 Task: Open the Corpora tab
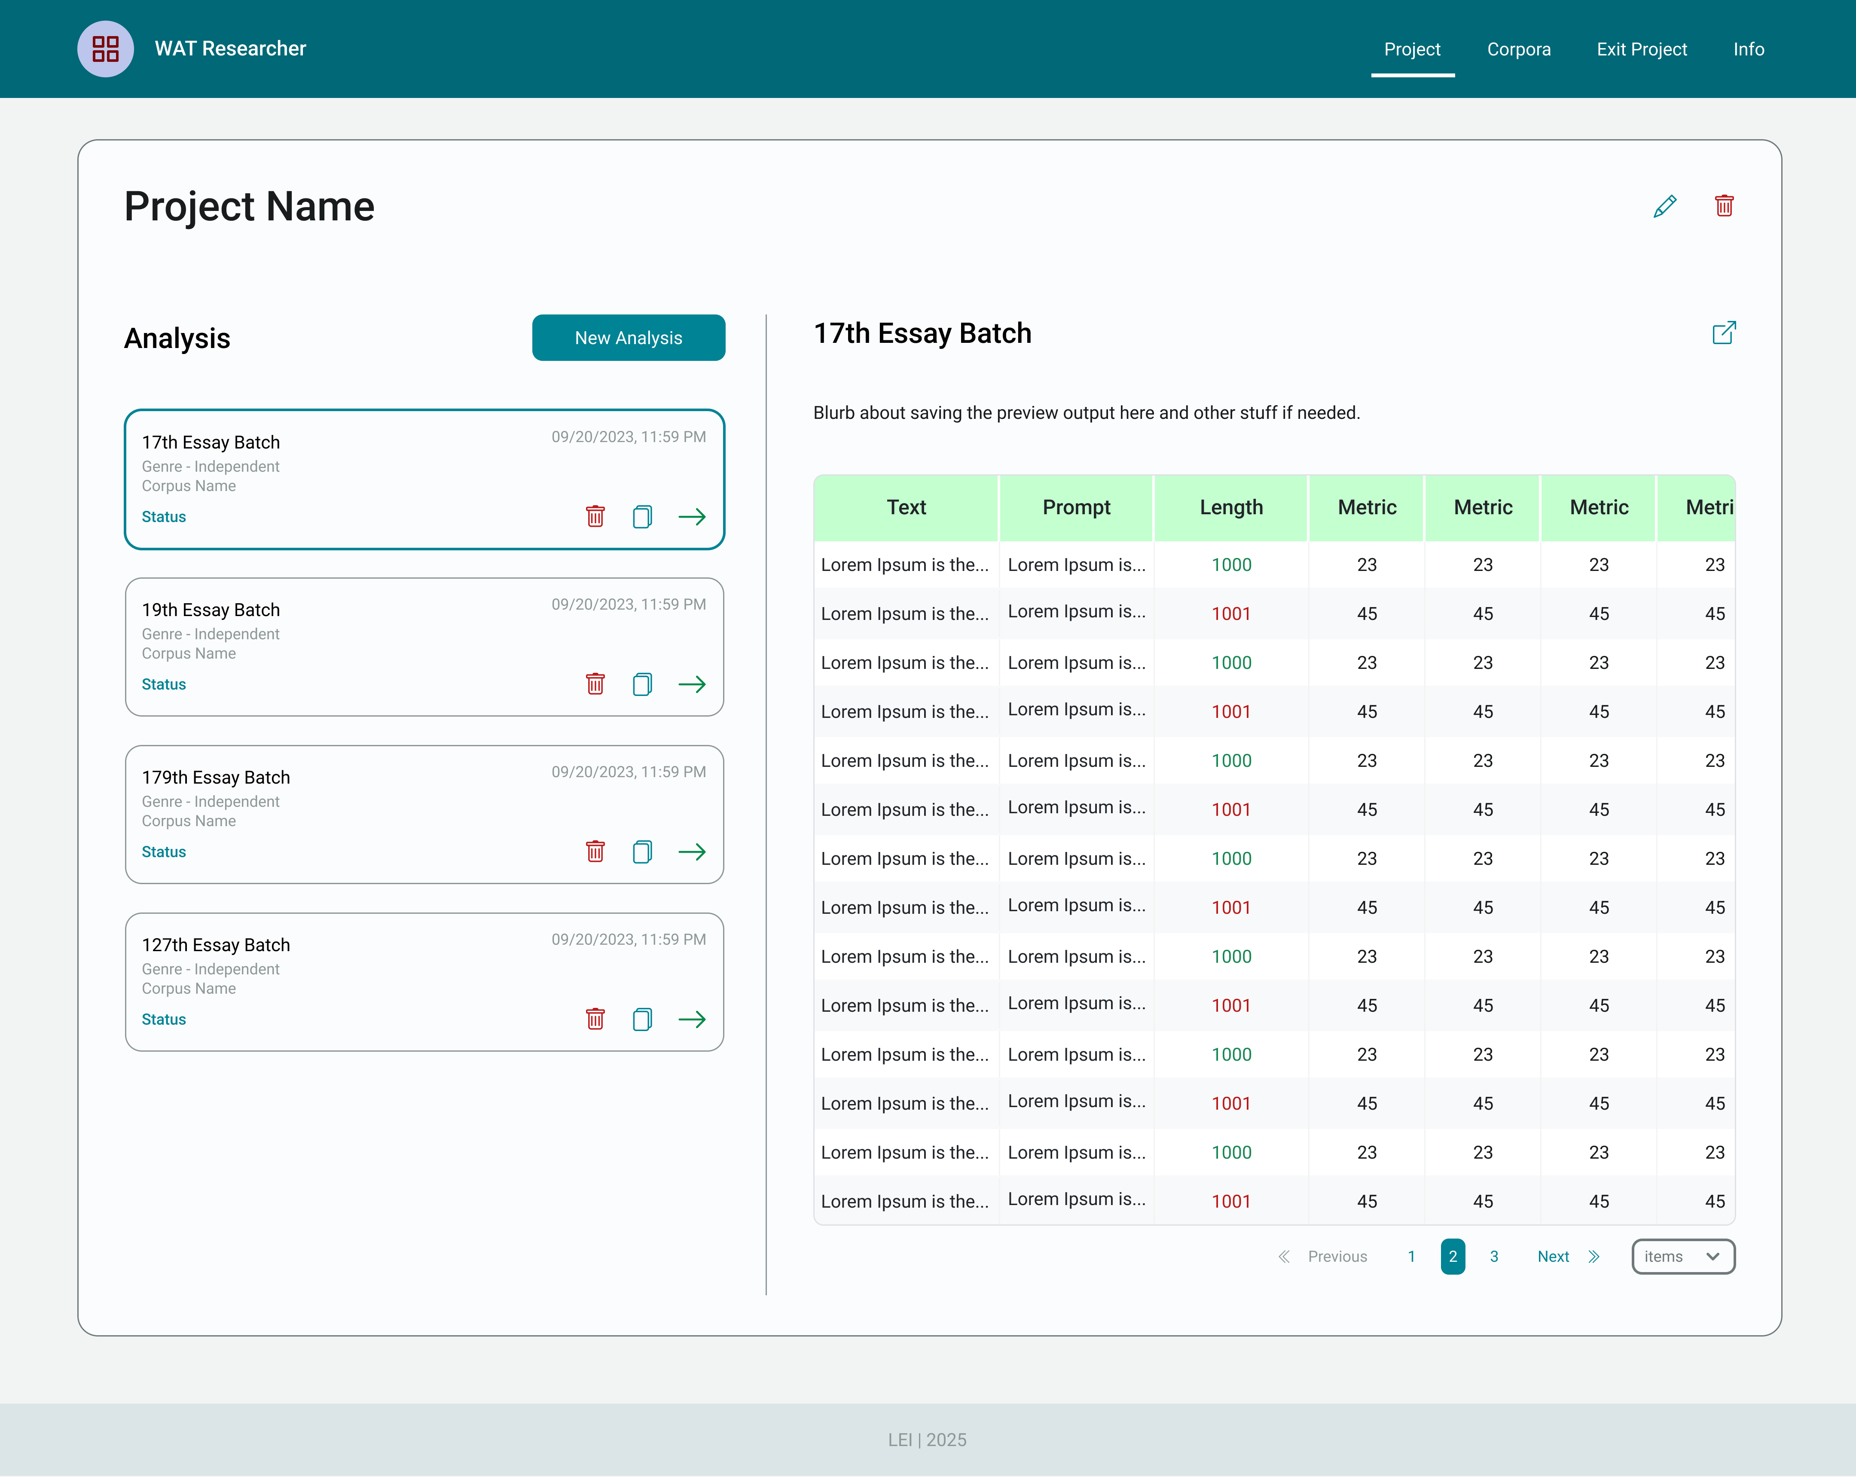click(1519, 49)
